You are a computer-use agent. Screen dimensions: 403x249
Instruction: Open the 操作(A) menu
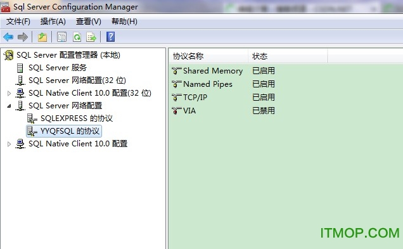coord(53,22)
